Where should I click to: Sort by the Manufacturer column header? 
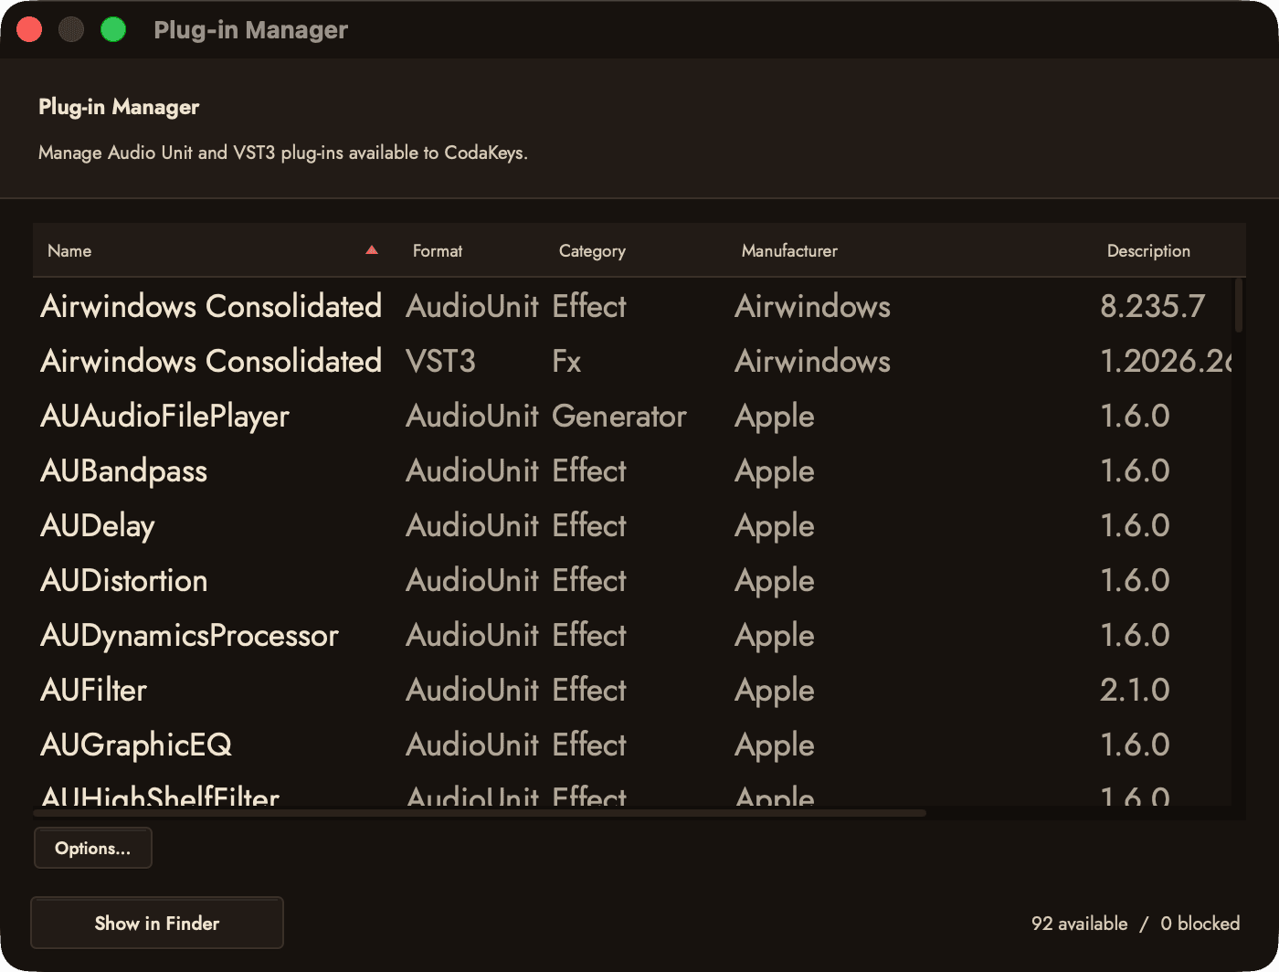[x=910, y=250]
